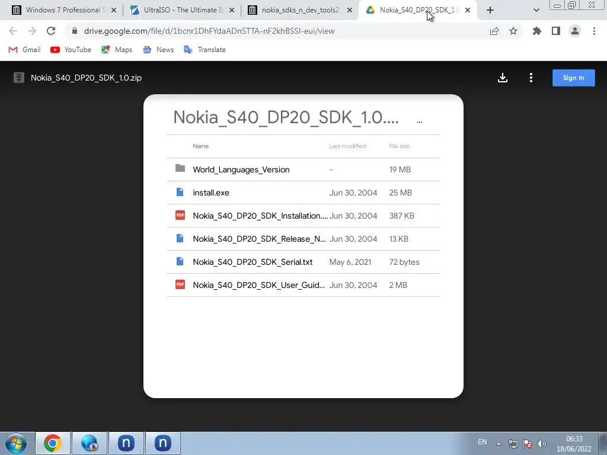The height and width of the screenshot is (455, 607).
Task: Download the zip file via download icon
Action: coord(503,78)
